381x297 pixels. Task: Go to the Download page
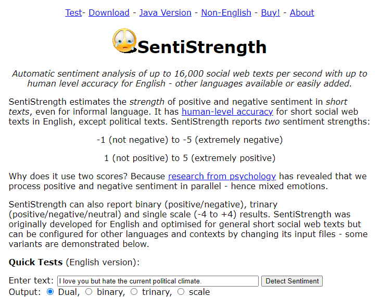[109, 13]
